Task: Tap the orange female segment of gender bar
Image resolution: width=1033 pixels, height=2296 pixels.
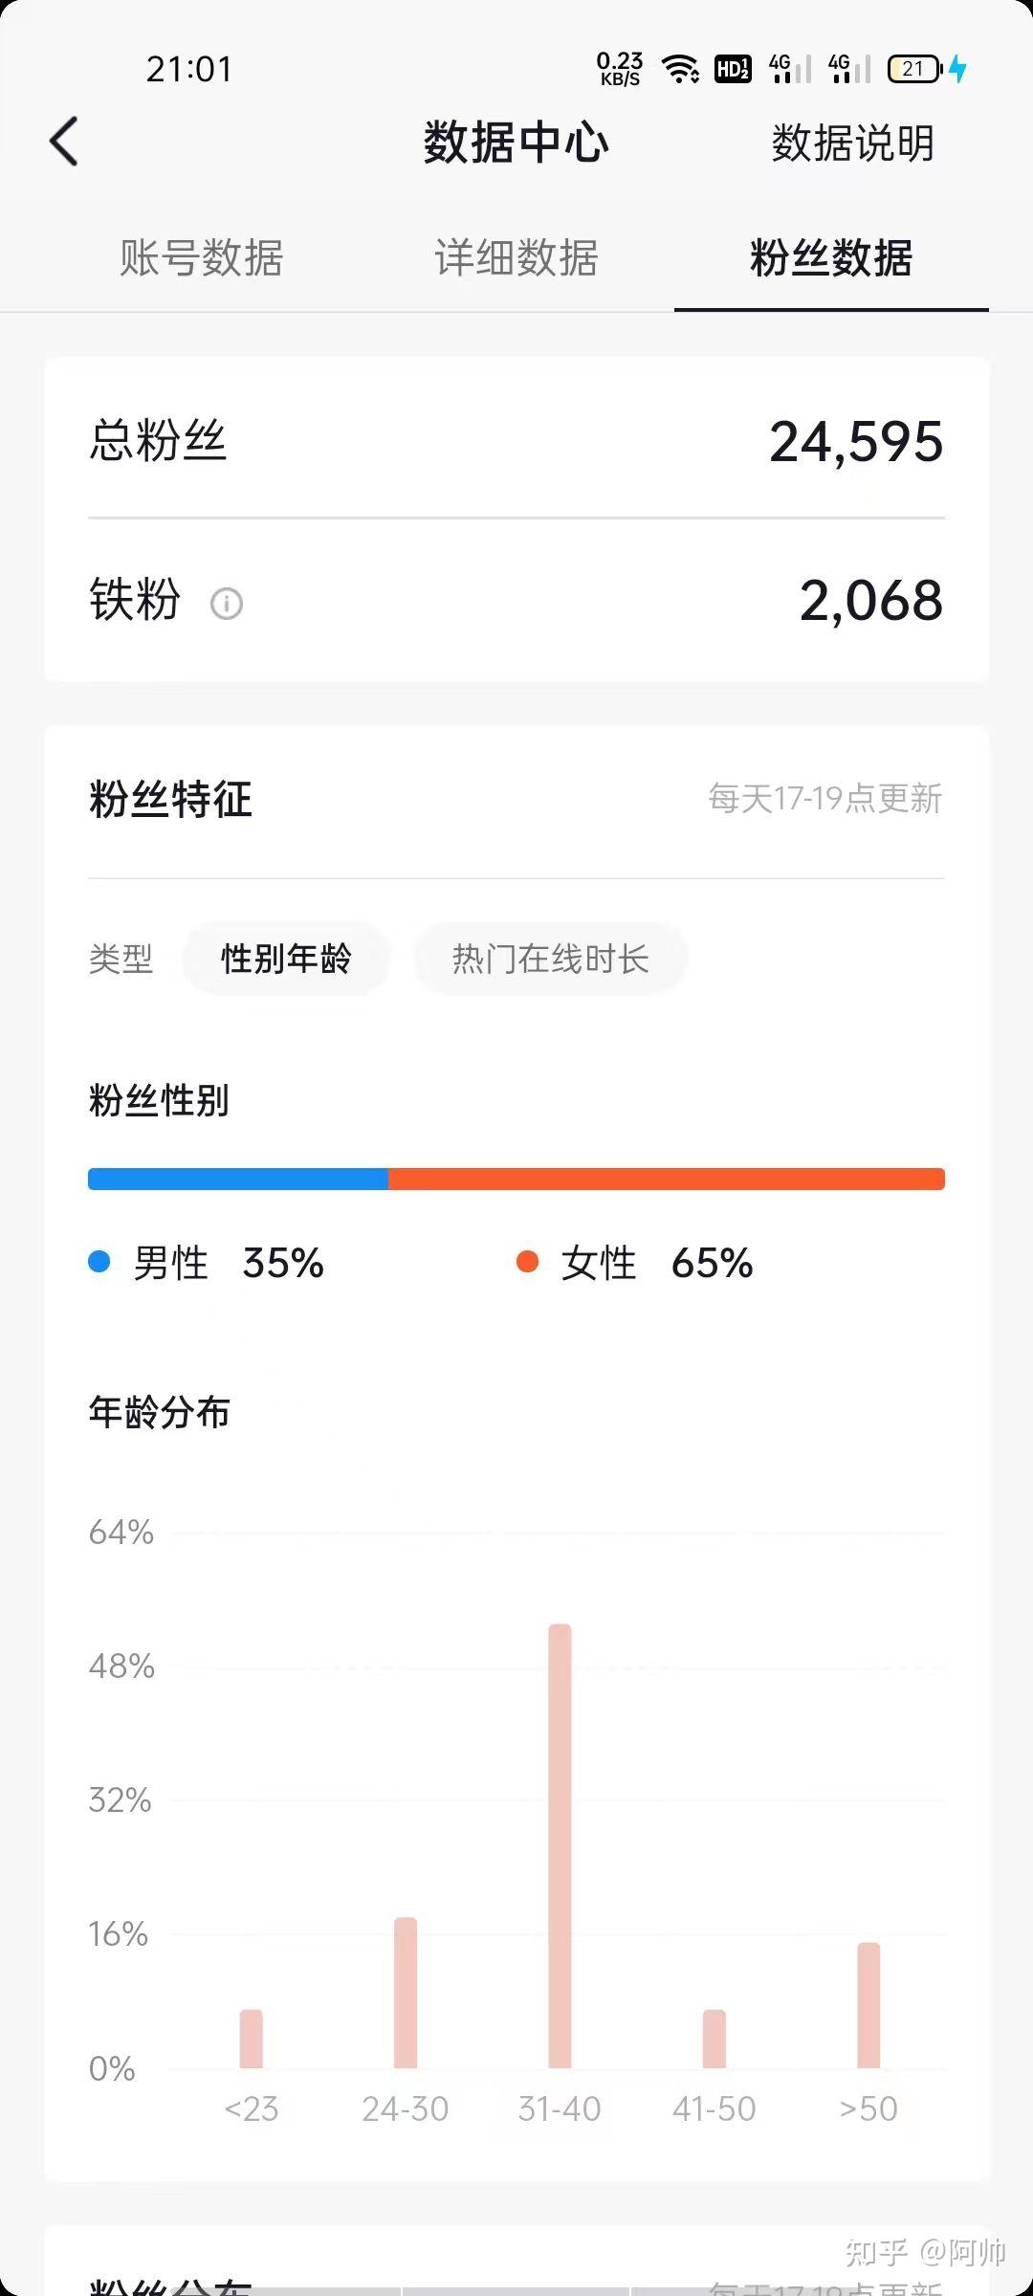Action: [x=667, y=1179]
